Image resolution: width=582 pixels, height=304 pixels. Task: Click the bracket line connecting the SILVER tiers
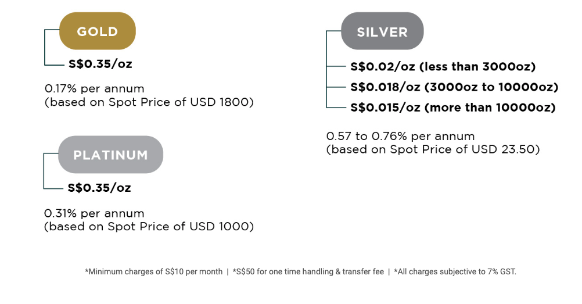(326, 69)
